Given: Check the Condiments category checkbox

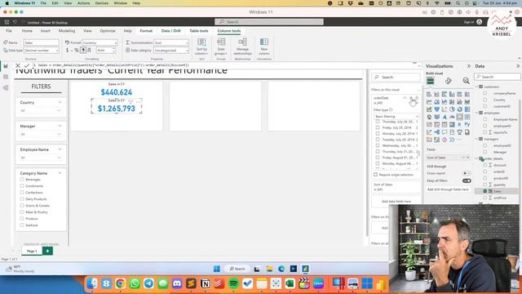Looking at the screenshot, I should [x=22, y=186].
